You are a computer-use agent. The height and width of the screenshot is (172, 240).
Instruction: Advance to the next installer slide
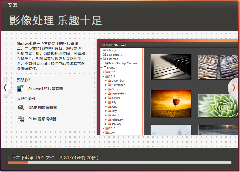(x=233, y=88)
